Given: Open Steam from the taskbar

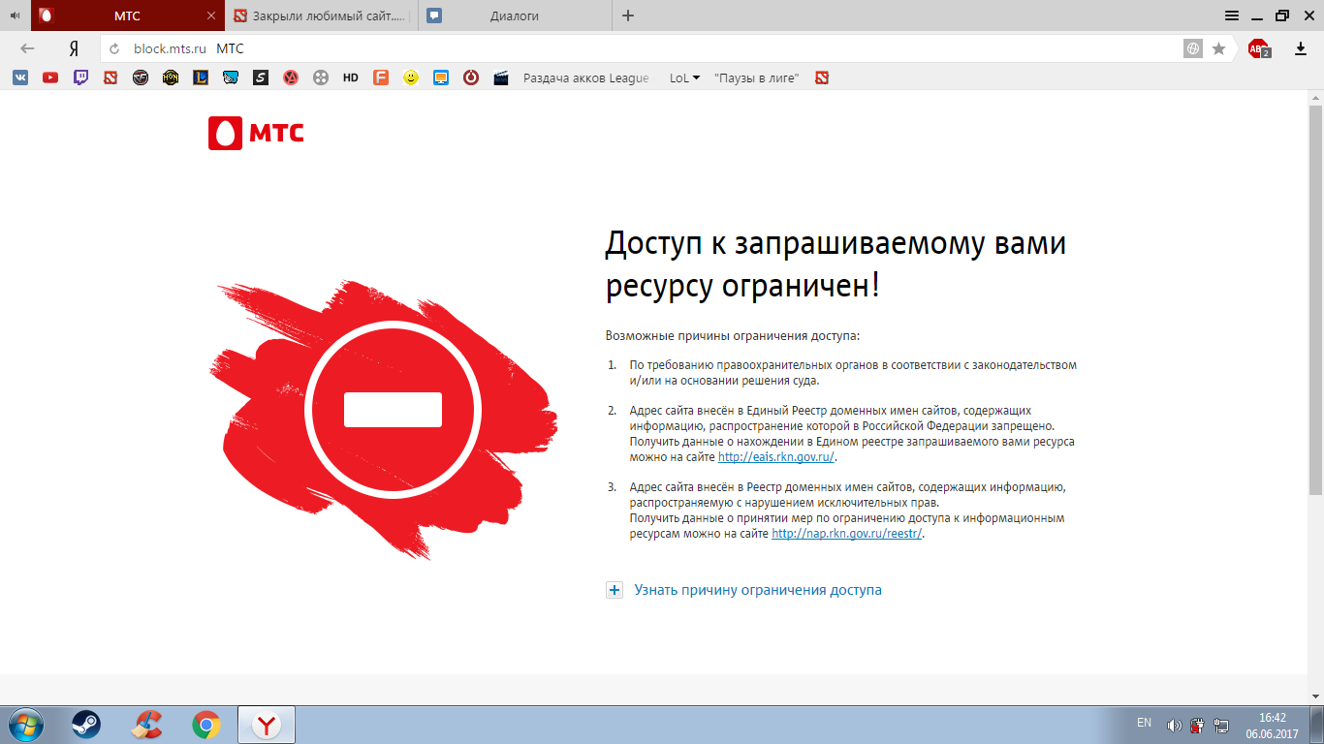Looking at the screenshot, I should tap(85, 725).
